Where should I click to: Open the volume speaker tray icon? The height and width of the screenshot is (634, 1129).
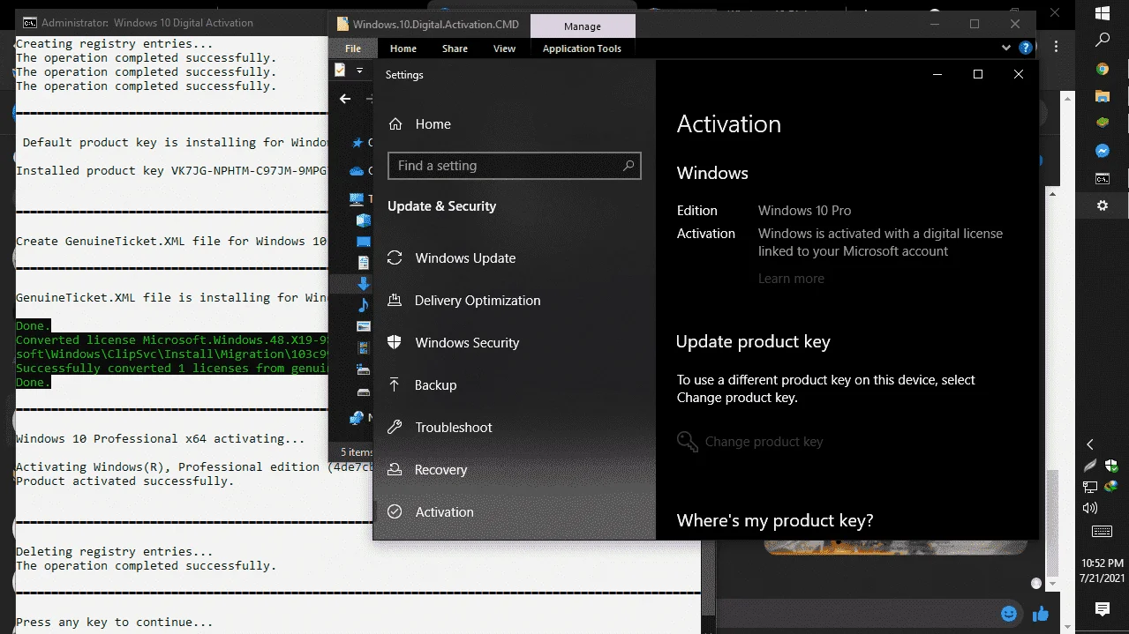(1090, 508)
